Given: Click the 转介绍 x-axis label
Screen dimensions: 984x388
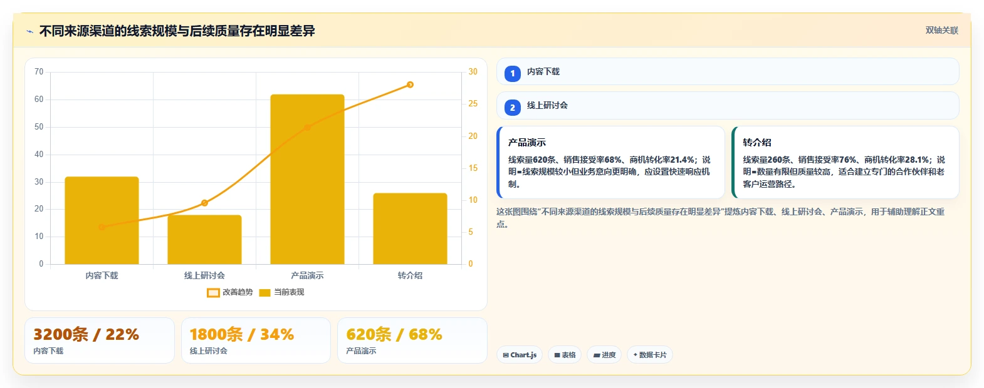Looking at the screenshot, I should pyautogui.click(x=410, y=275).
